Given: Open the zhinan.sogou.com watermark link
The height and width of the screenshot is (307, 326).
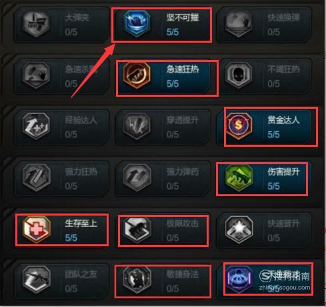Looking at the screenshot, I should click(x=285, y=288).
